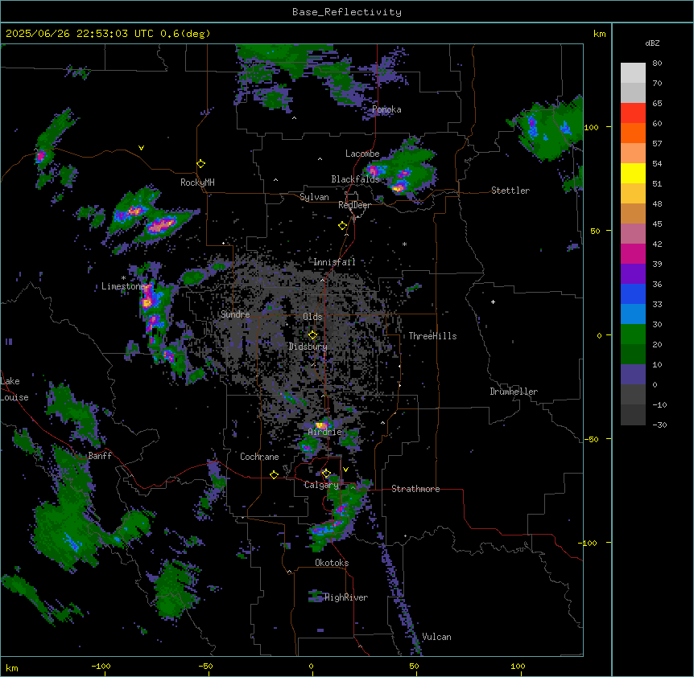Viewport: 694px width, 677px height.
Task: Click the yellow v marker northeast of Calgary
Action: [x=345, y=470]
